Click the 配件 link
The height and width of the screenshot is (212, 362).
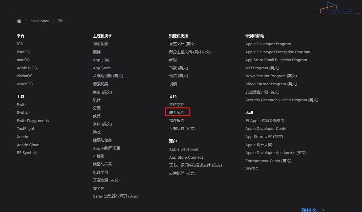coord(97,52)
